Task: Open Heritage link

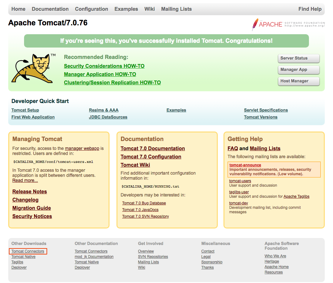Action: 272,261
